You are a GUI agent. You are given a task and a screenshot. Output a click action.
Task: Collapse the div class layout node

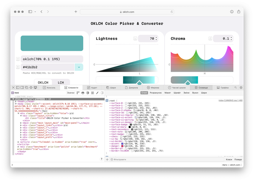pyautogui.click(x=18, y=113)
